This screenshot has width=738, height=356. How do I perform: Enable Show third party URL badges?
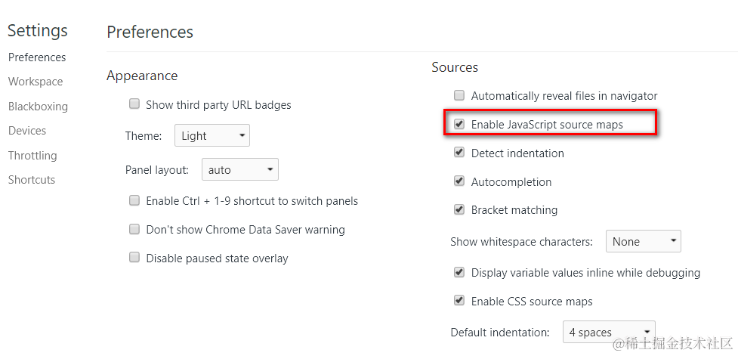[134, 104]
